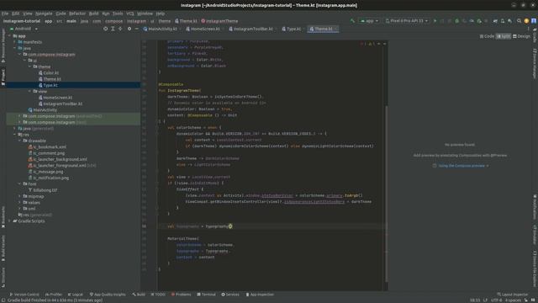This screenshot has height=303, width=538.
Task: Click Using the Compose preview link
Action: [462, 166]
